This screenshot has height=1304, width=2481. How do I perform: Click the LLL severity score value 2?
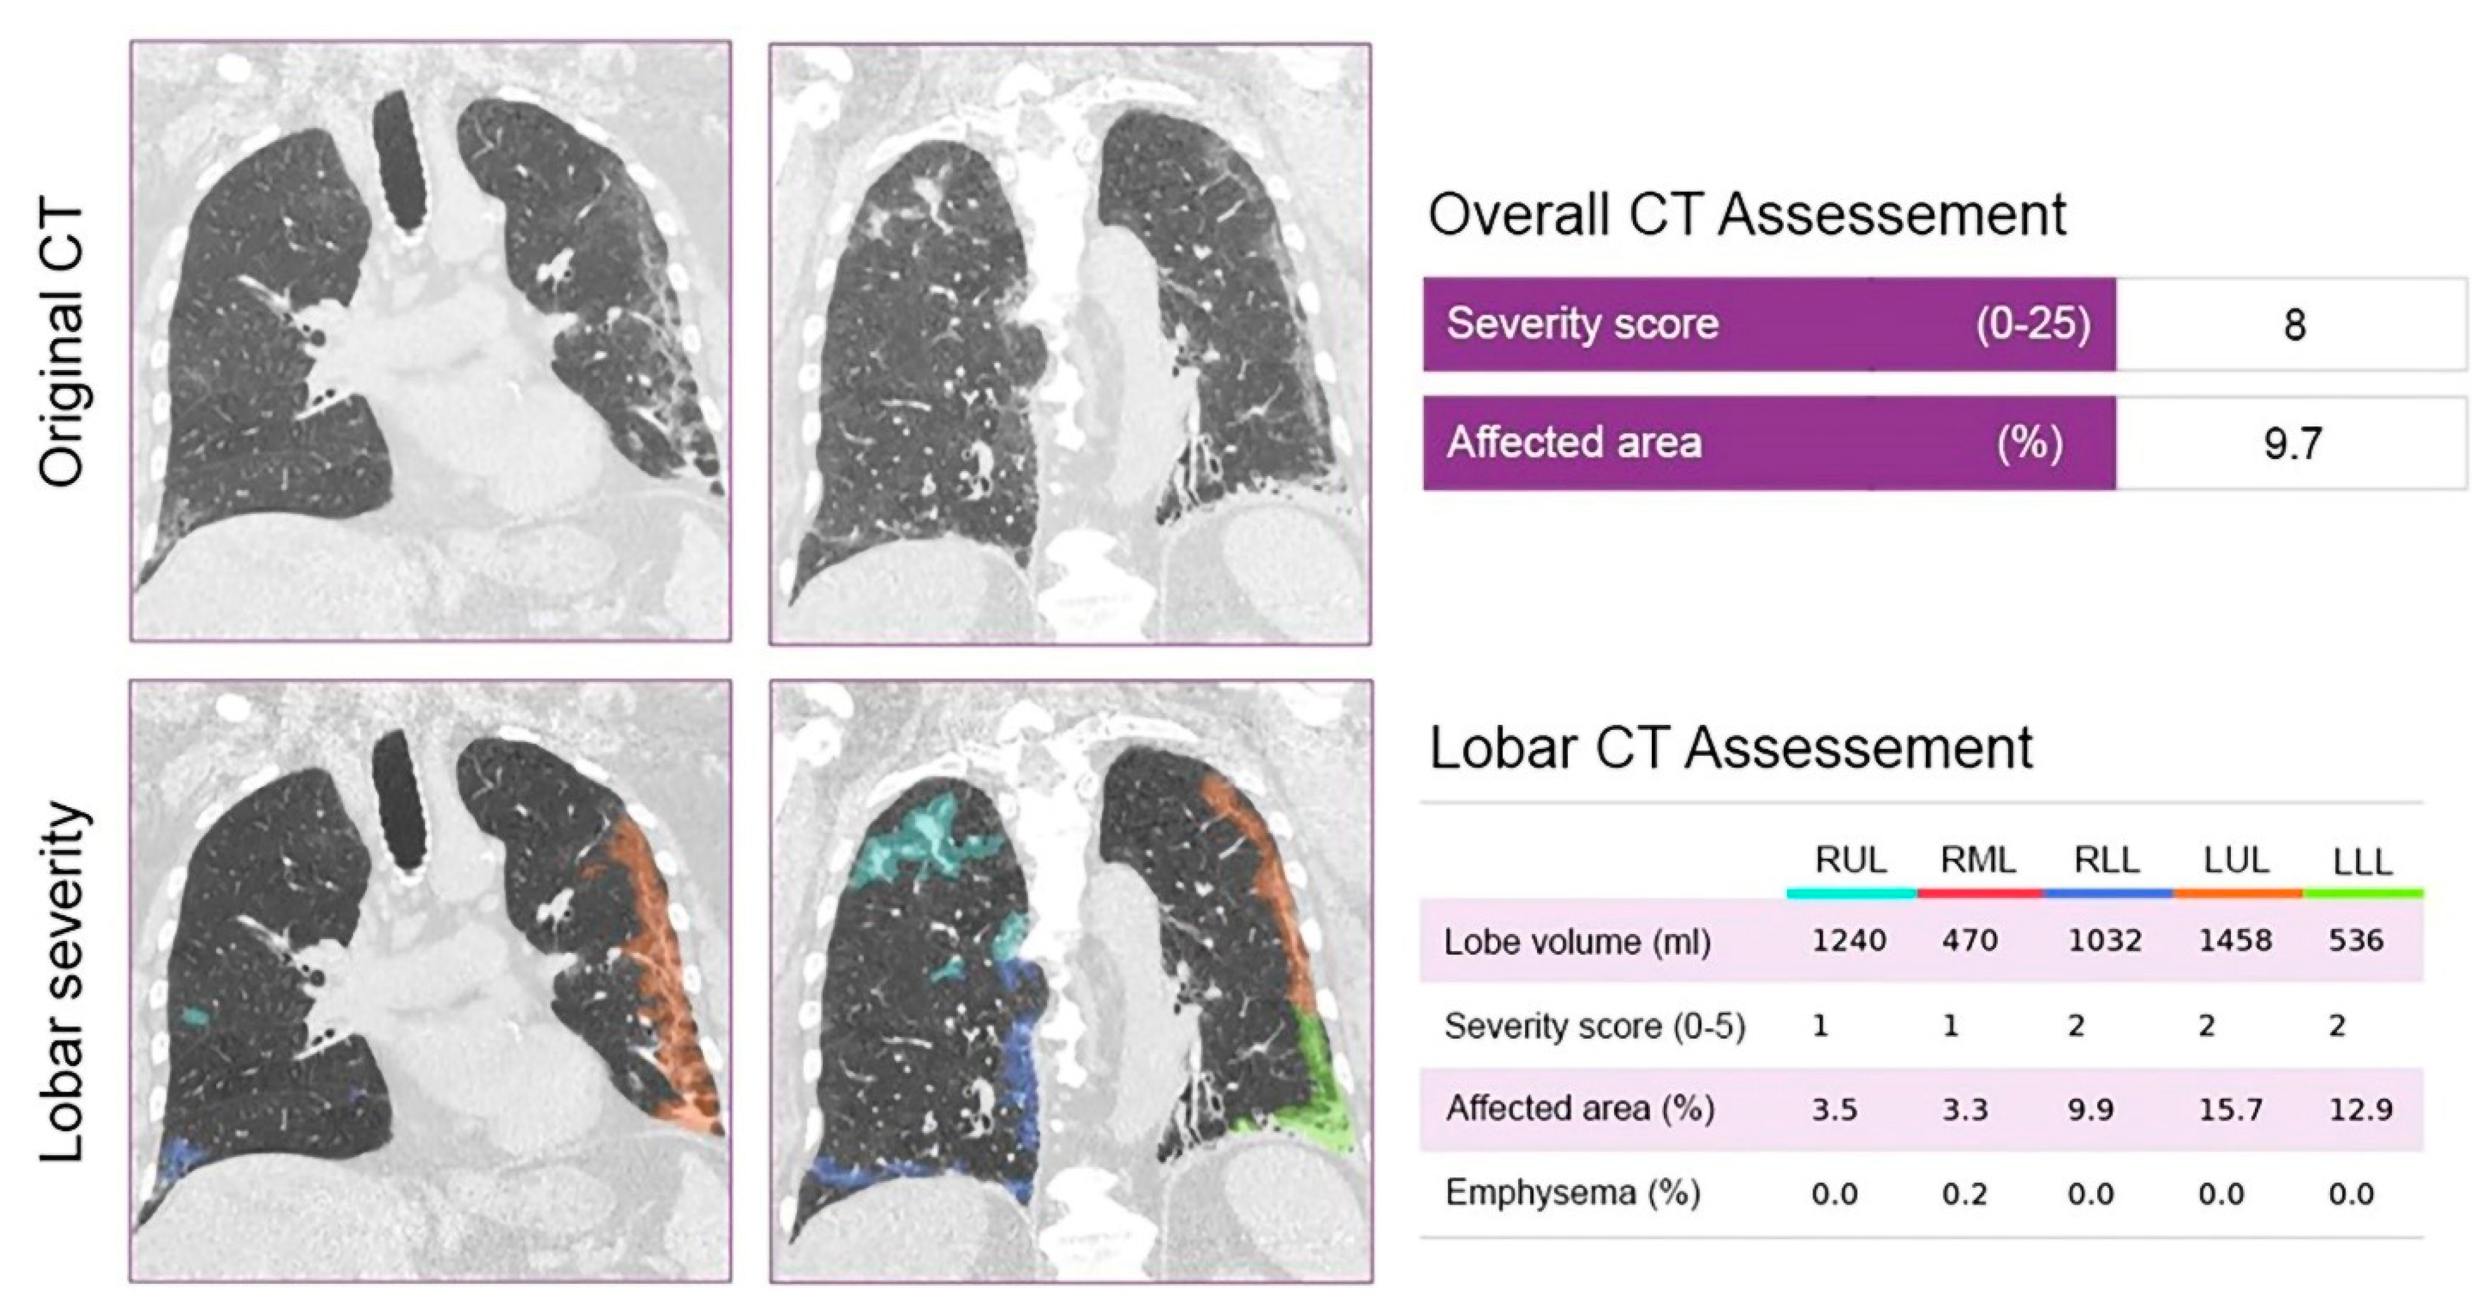coord(2338,1026)
